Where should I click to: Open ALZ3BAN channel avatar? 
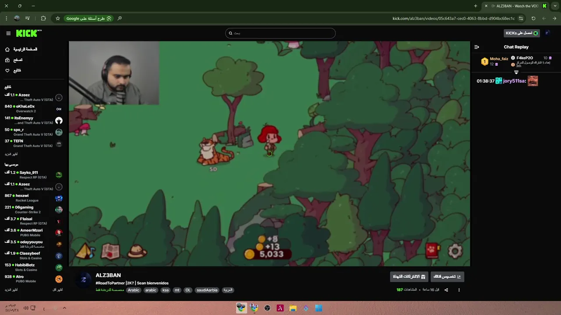pyautogui.click(x=84, y=279)
